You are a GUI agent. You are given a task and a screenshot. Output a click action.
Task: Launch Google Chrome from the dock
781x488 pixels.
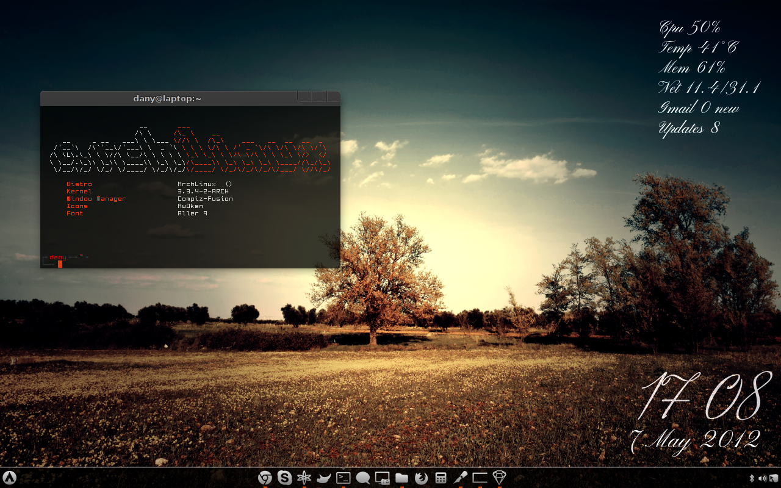pos(265,478)
